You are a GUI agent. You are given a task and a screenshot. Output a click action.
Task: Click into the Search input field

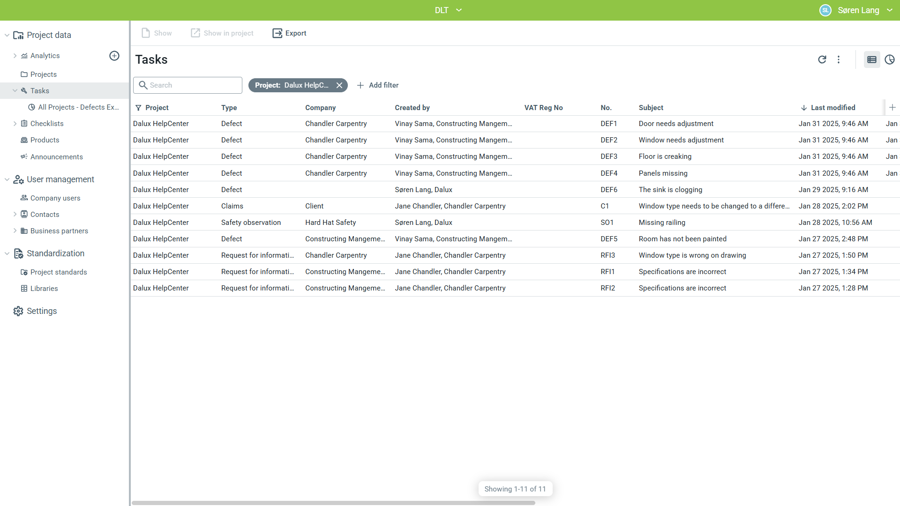point(193,85)
